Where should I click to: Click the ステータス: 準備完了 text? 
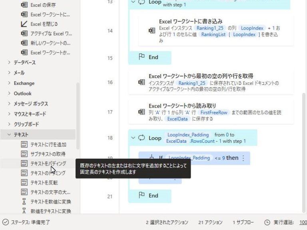point(30,222)
